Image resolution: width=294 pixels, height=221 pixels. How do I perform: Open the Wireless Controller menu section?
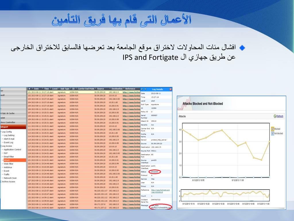coord(13,122)
